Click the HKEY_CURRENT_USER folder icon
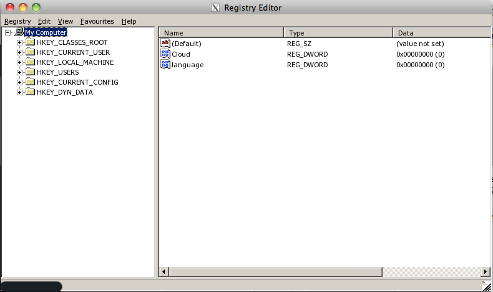 [30, 52]
